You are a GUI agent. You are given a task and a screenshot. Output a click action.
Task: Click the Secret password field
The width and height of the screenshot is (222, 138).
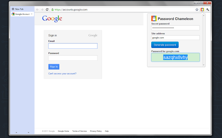click(175, 28)
